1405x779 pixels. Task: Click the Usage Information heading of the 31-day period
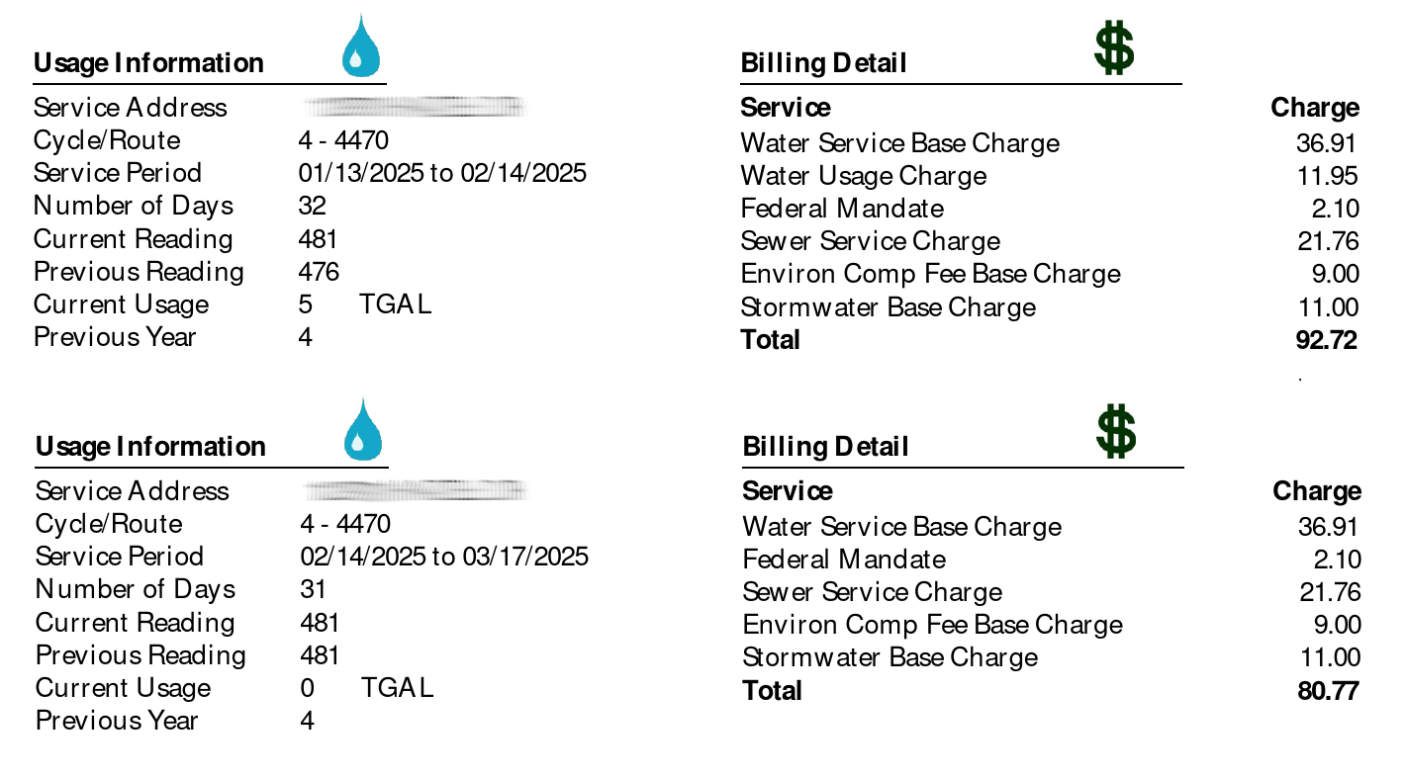point(150,447)
